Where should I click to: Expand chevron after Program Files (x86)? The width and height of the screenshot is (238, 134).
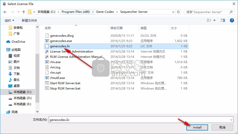click(x=93, y=12)
